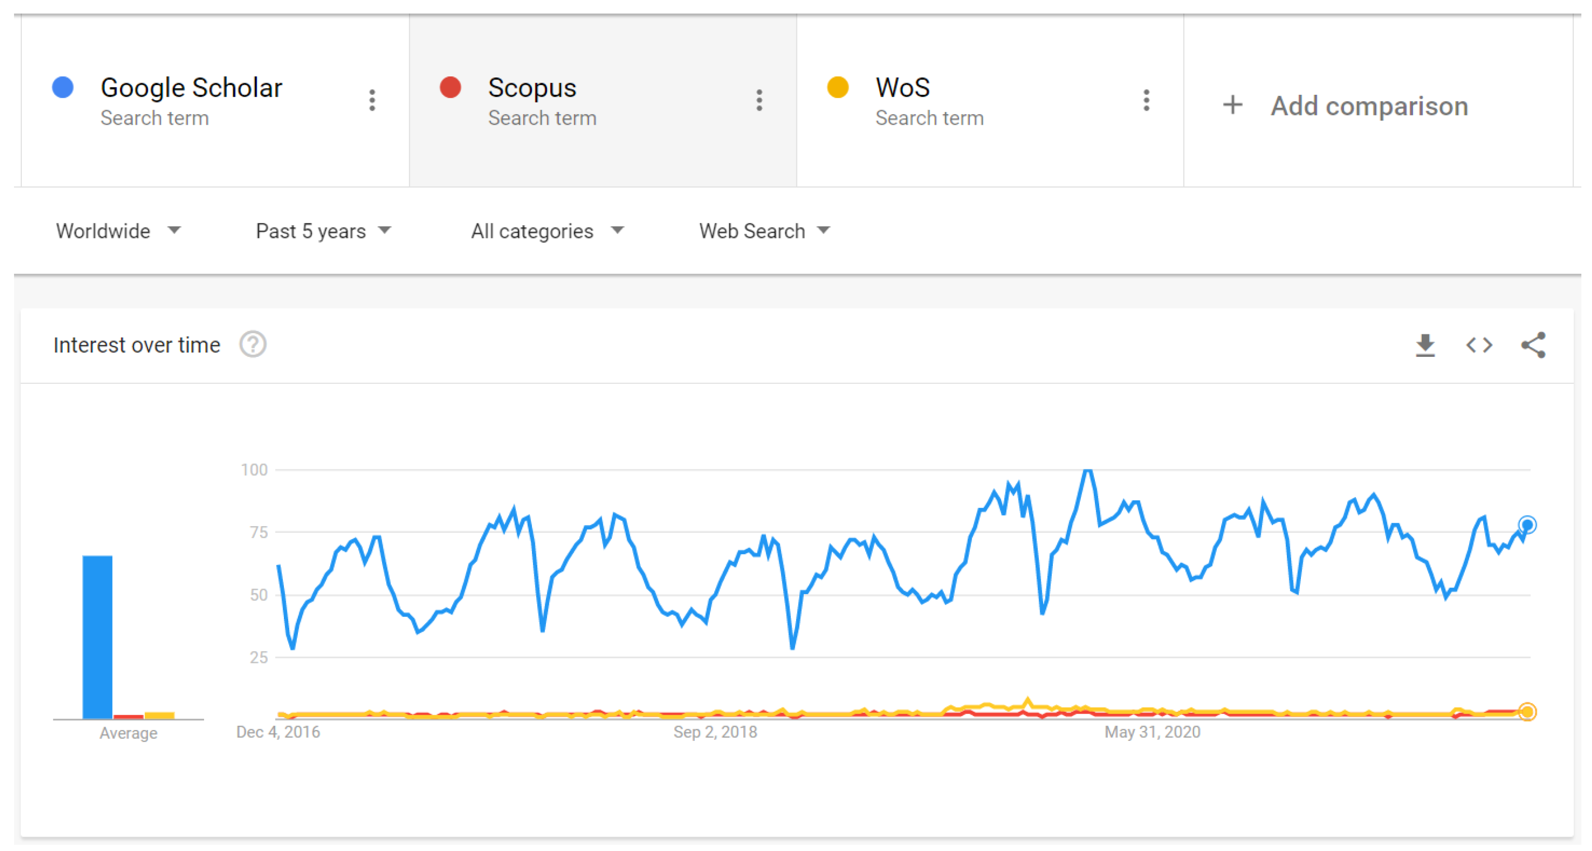Share the Interest over time chart
The image size is (1592, 851).
pyautogui.click(x=1533, y=345)
